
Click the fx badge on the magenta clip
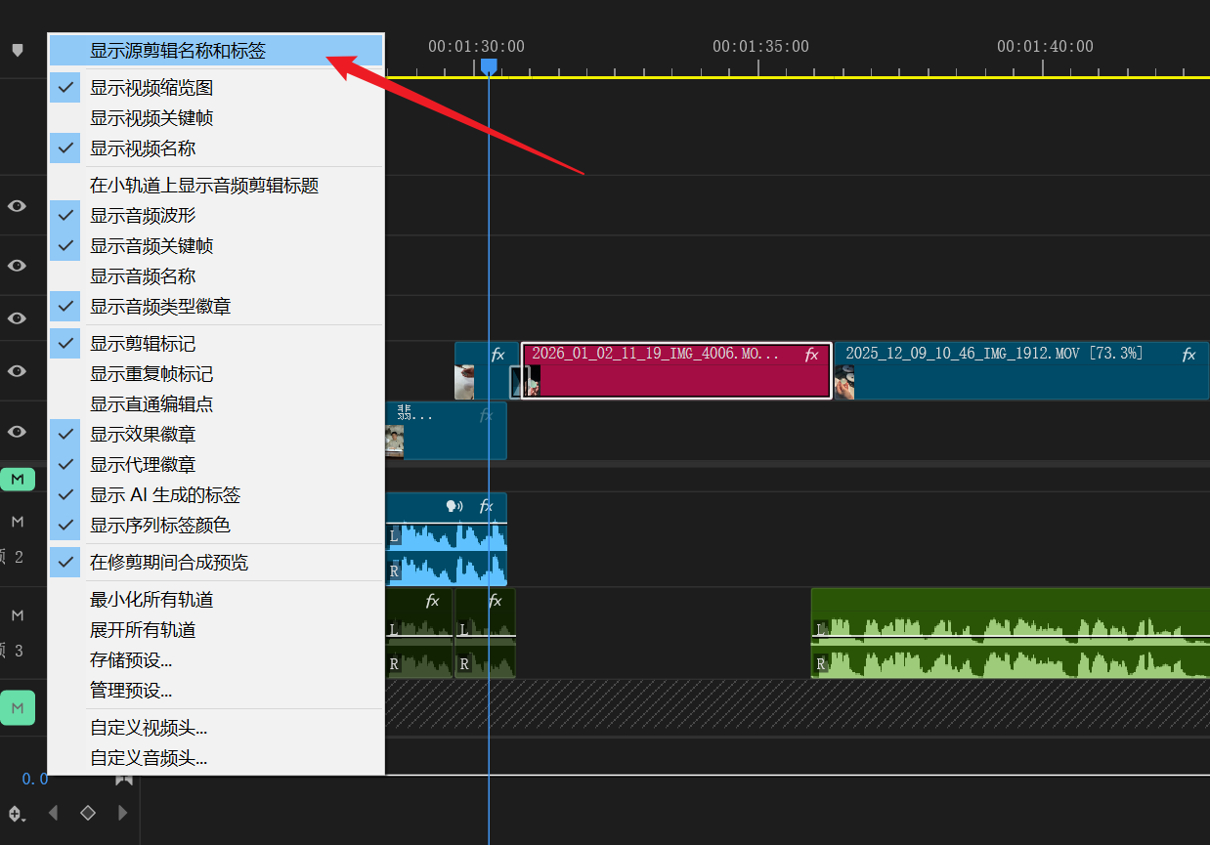point(811,355)
